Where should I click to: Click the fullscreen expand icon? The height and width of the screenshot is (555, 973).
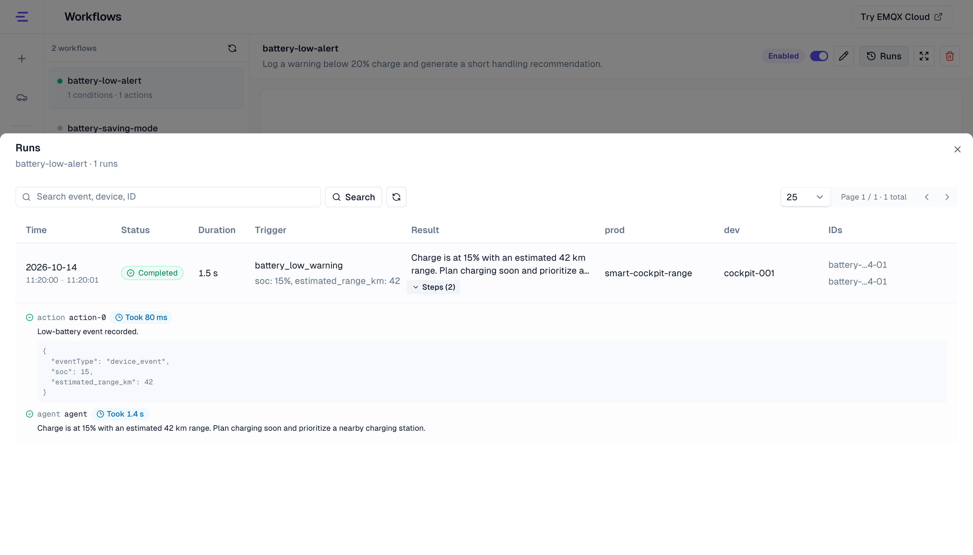[924, 56]
